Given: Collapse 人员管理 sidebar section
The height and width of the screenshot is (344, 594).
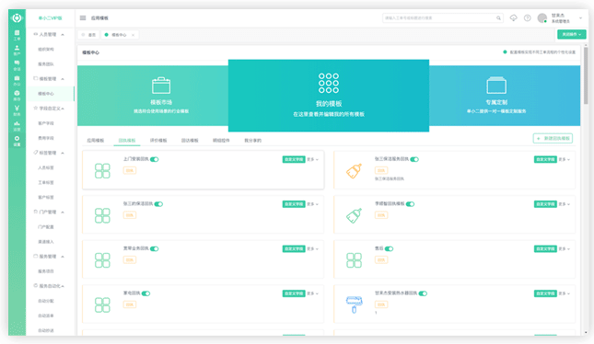Looking at the screenshot, I should [63, 34].
